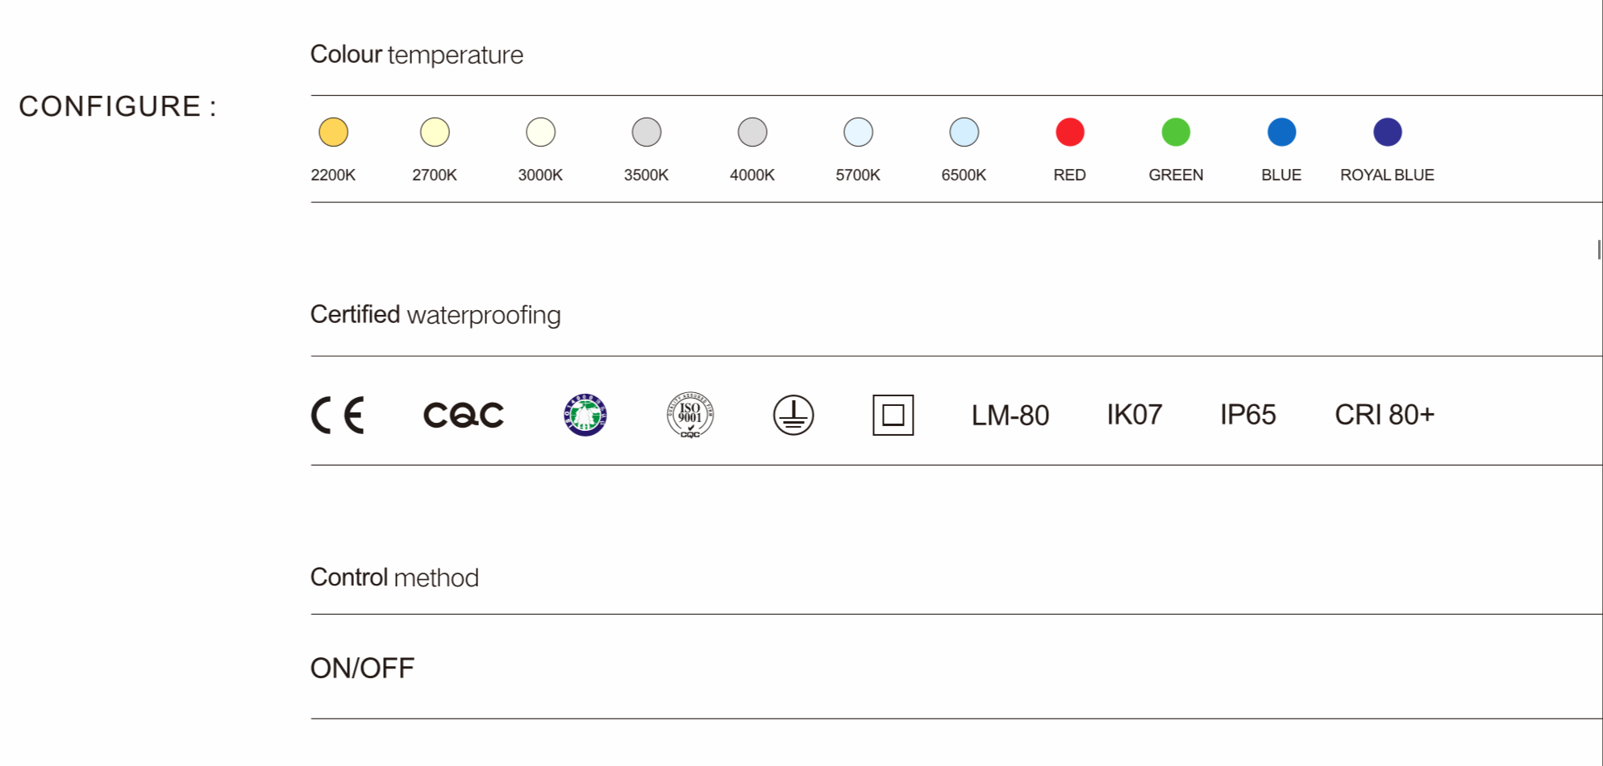Choose the 5700K pale blue swatch
Image resolution: width=1603 pixels, height=766 pixels.
coord(858,132)
